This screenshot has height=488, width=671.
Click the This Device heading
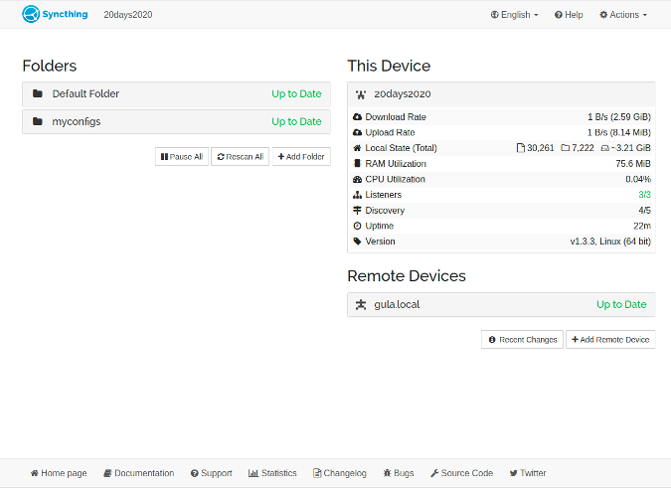click(x=389, y=66)
